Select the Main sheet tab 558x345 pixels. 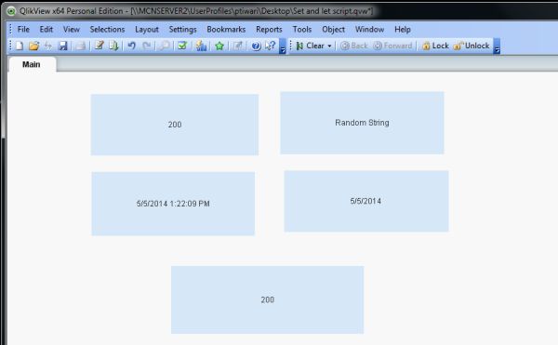click(32, 65)
